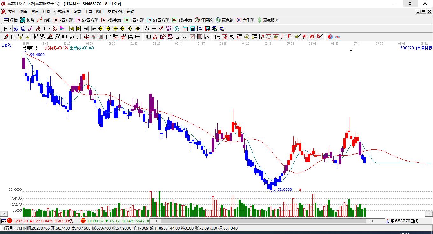Image resolution: width=433 pixels, height=234 pixels.
Task: Expand the candlestick style dropdown arrow
Action: (49, 29)
